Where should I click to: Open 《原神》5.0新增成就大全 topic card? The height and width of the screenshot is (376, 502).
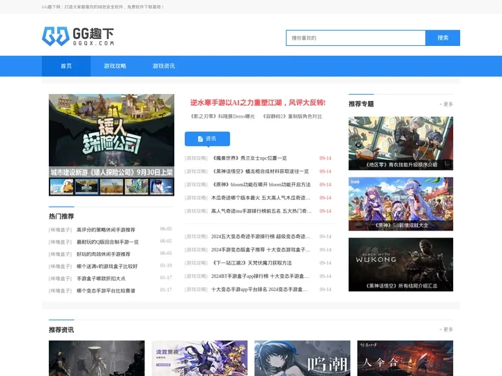coord(401,204)
